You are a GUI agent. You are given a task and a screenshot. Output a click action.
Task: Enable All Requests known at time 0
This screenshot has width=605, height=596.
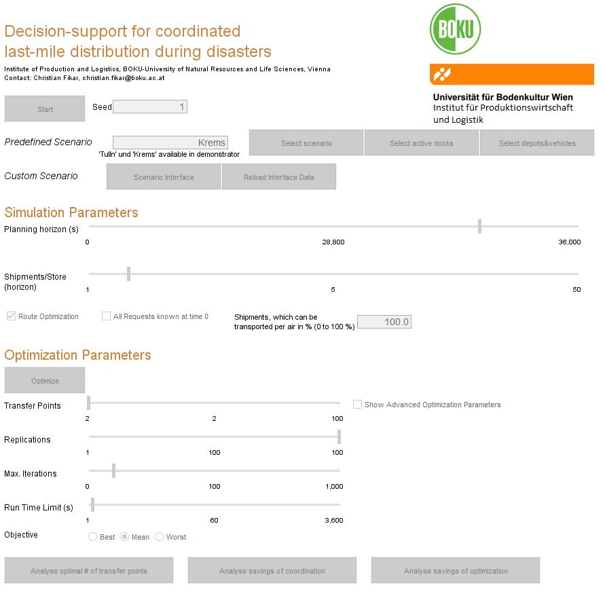106,316
